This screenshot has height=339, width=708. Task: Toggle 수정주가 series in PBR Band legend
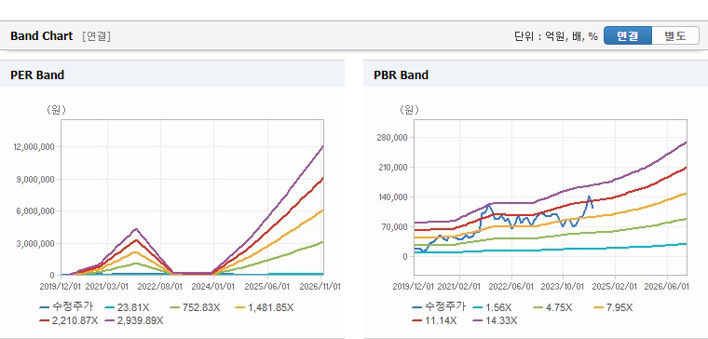click(x=438, y=307)
